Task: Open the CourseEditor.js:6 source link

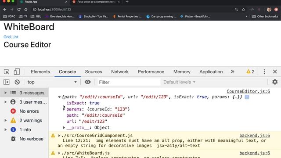Action: (248, 91)
